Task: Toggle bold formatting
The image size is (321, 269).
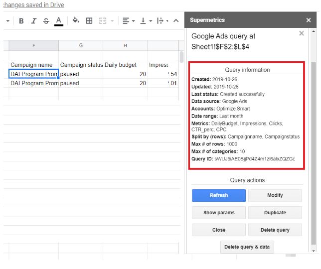Action: point(21,20)
